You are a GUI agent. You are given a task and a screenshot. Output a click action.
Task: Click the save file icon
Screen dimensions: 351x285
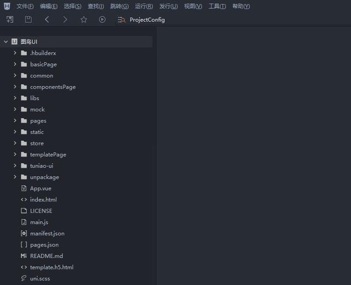click(x=28, y=19)
